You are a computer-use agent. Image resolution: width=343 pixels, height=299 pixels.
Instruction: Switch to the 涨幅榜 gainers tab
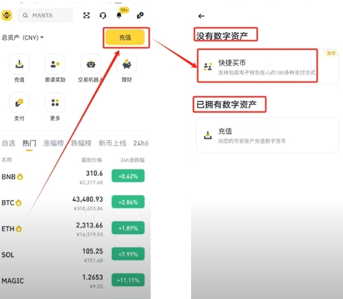53,143
